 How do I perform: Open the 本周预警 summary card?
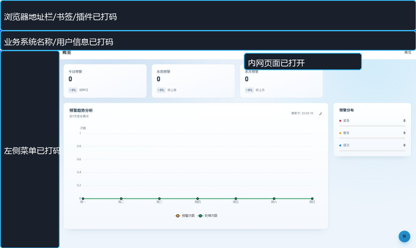(193, 81)
